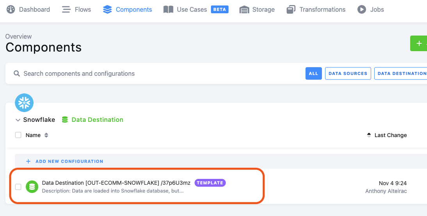Select the ALL filter tab
The width and height of the screenshot is (427, 216).
point(313,73)
